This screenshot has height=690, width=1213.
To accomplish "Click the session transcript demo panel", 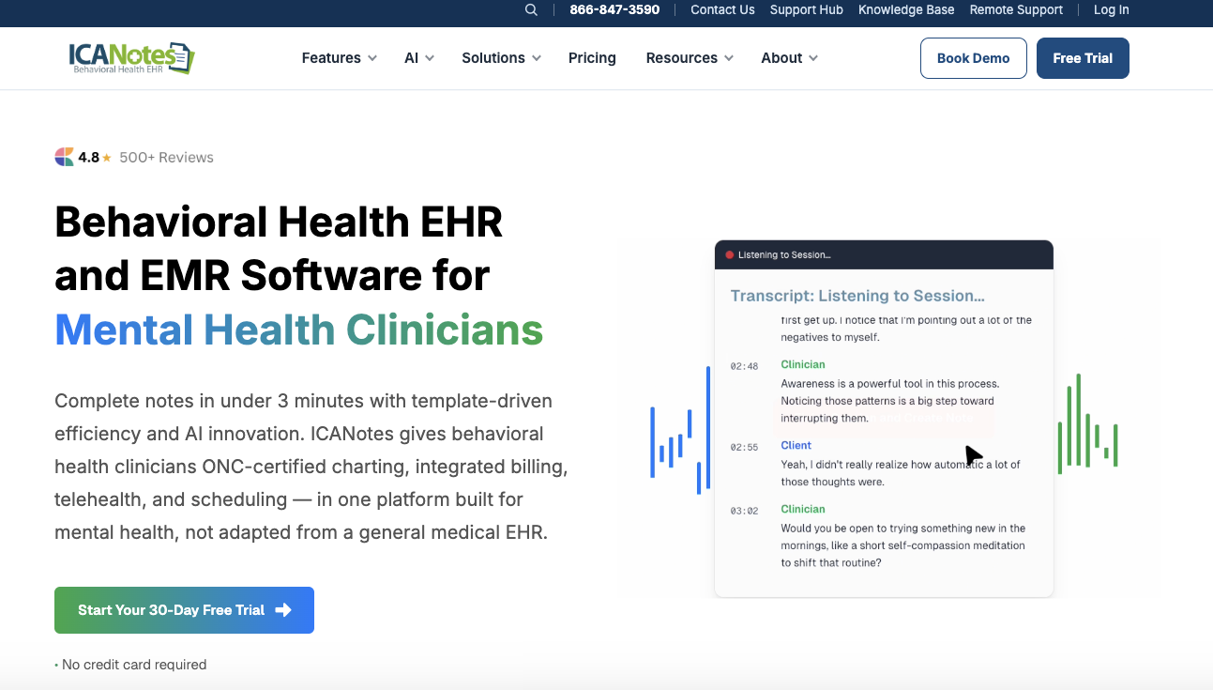I will tap(884, 419).
